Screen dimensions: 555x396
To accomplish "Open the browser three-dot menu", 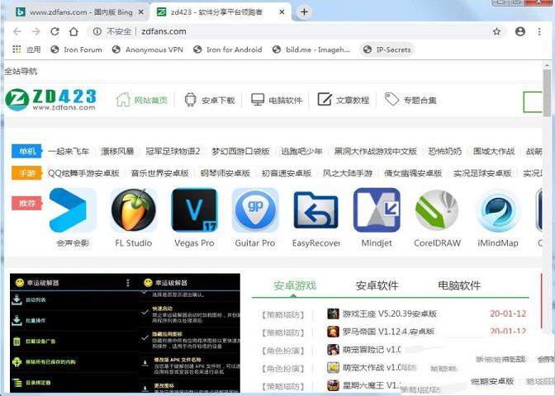I will pyautogui.click(x=539, y=31).
